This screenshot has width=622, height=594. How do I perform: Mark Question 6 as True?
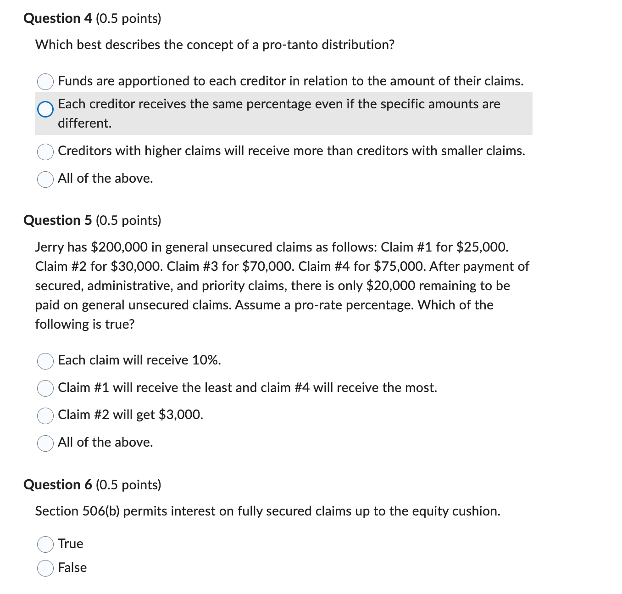44,544
